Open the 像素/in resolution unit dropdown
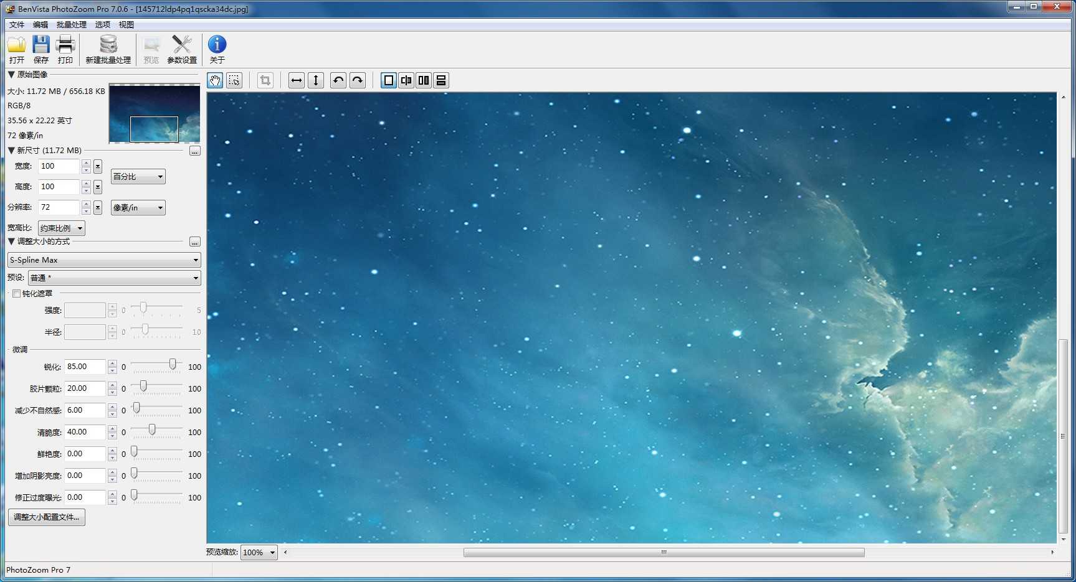The height and width of the screenshot is (582, 1076). click(x=138, y=208)
